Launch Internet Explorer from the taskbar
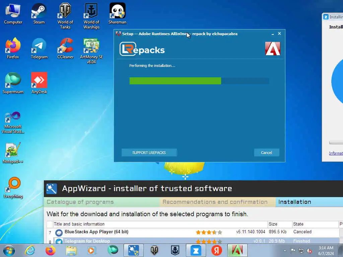The height and width of the screenshot is (257, 343). (x=30, y=250)
